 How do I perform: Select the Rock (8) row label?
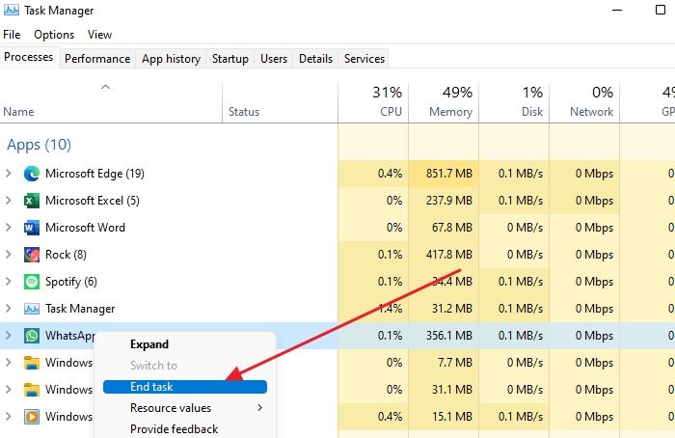point(66,255)
